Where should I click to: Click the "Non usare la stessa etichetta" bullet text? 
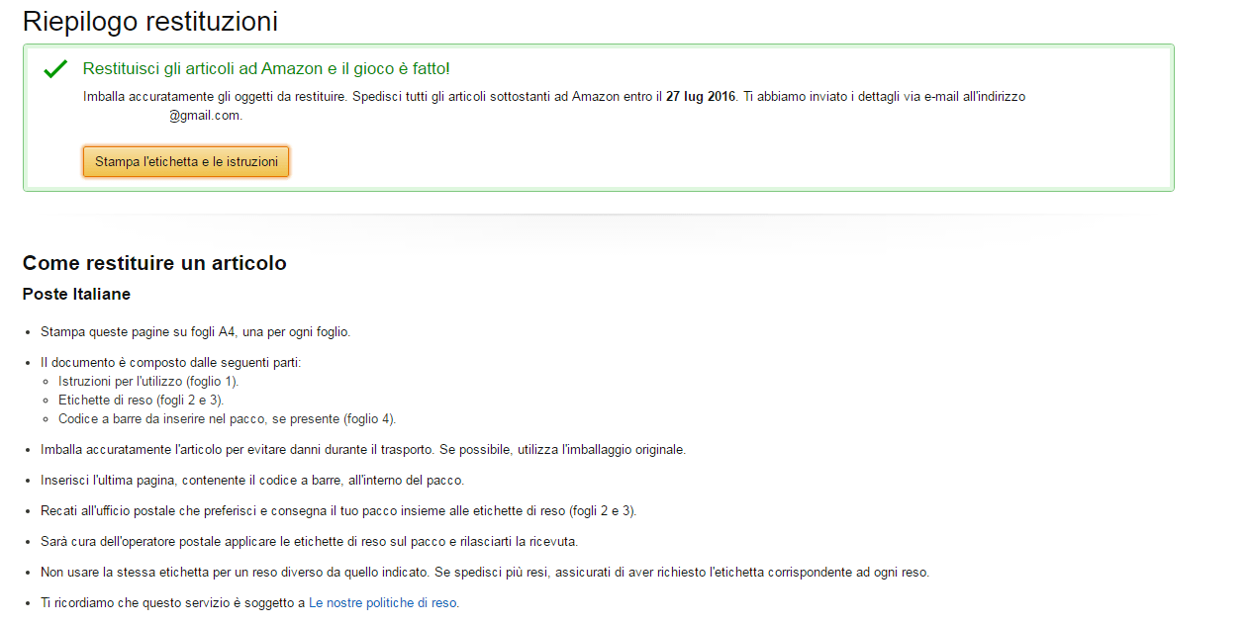pyautogui.click(x=484, y=573)
